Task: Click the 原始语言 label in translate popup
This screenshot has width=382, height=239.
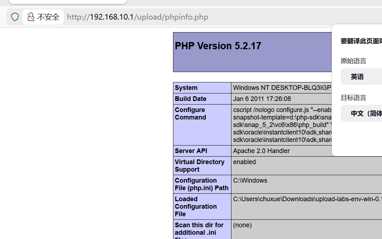Action: [353, 61]
